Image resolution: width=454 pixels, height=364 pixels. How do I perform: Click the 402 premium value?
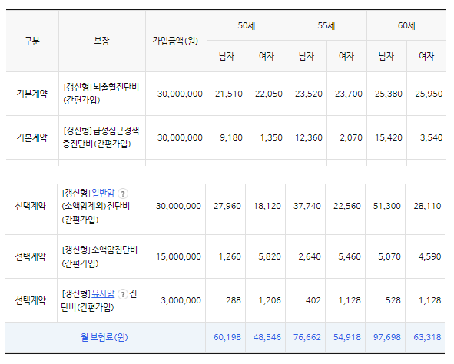point(313,300)
